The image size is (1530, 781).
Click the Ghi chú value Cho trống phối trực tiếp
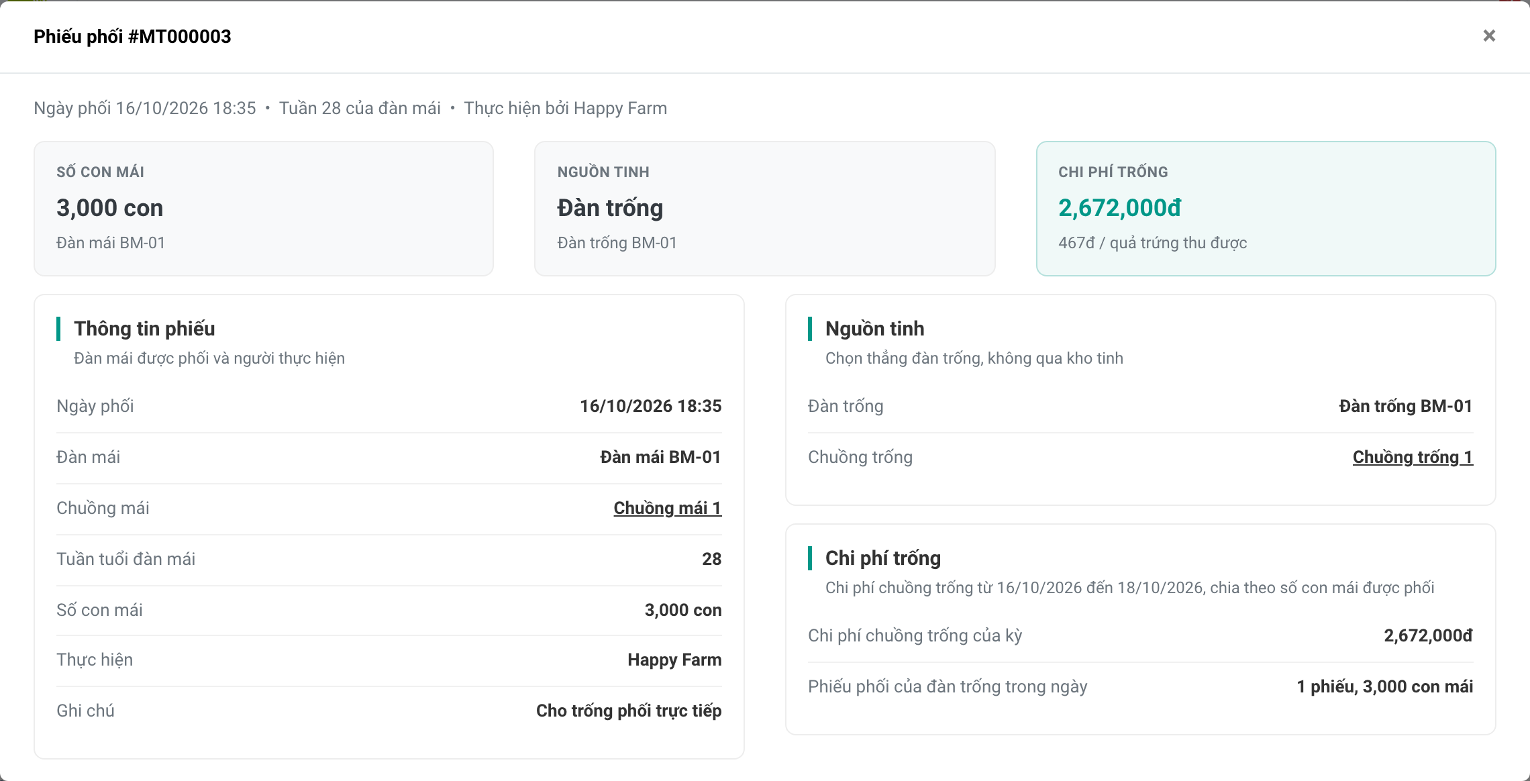[x=629, y=711]
